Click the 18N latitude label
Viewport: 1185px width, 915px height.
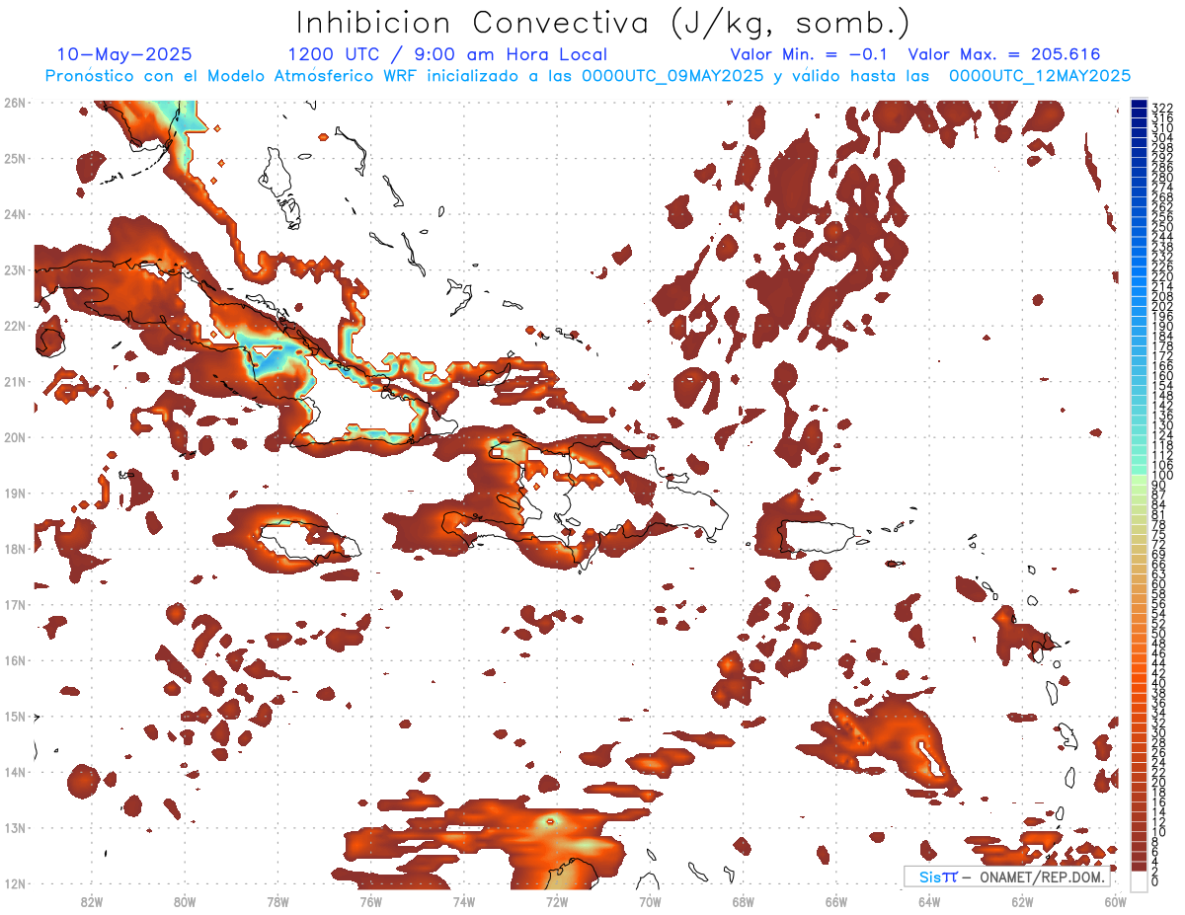(x=14, y=549)
